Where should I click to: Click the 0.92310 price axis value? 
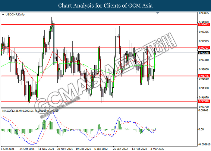204,60
